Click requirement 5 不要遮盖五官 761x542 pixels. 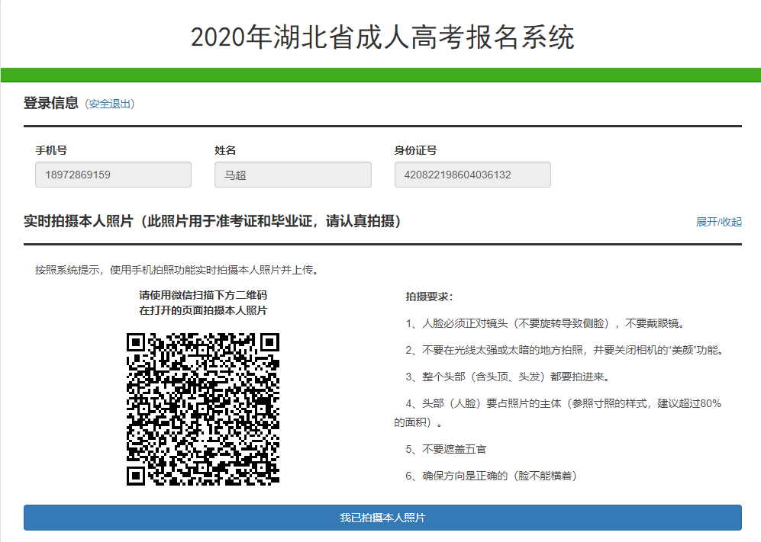446,450
